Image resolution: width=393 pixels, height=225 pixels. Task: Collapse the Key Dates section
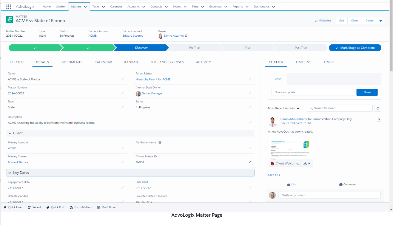coord(11,173)
